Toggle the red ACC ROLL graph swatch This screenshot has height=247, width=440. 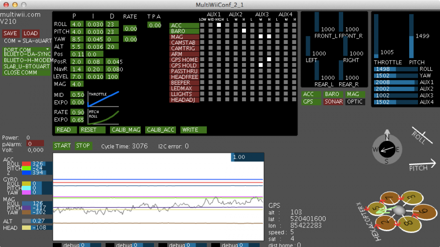tap(26, 164)
